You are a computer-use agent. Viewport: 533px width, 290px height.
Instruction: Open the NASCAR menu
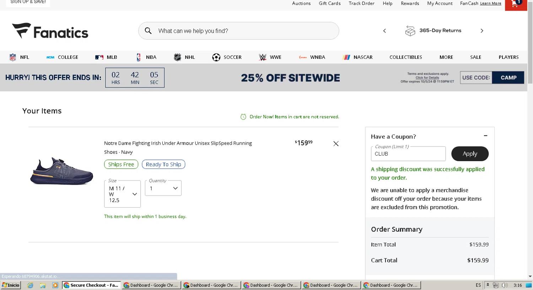pos(357,57)
